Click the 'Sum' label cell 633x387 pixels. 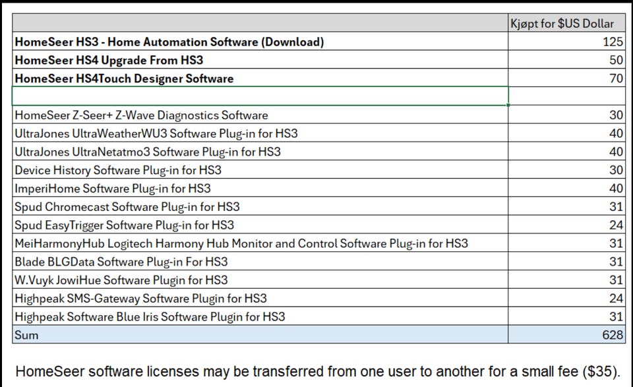[x=260, y=334]
